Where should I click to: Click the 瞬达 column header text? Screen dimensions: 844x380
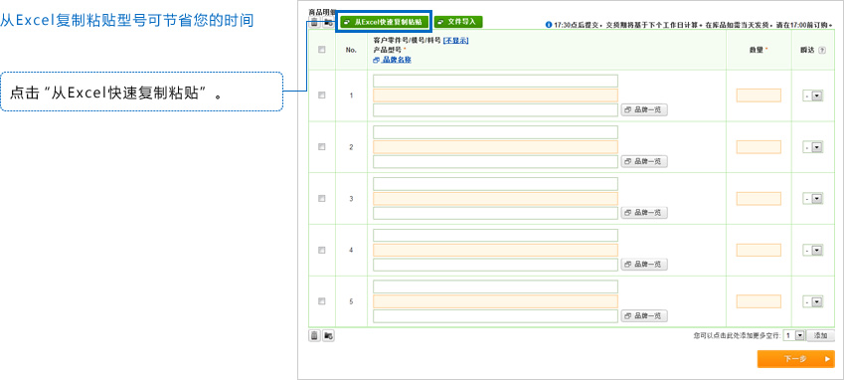click(x=807, y=50)
